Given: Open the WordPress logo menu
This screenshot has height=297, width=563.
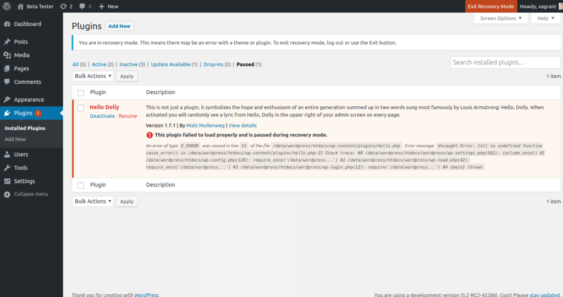Looking at the screenshot, I should [x=7, y=6].
